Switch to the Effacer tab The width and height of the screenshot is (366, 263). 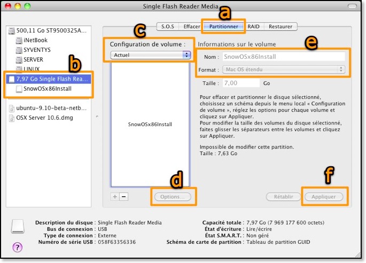click(x=192, y=26)
